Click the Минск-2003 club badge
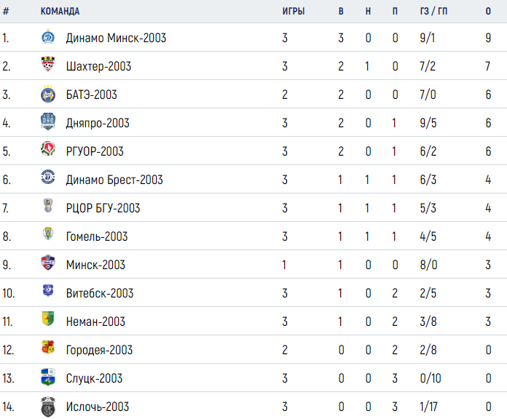The image size is (507, 419). tap(48, 263)
